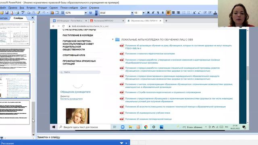
Task: Click Decrease Font Size icon
Action: 199,12
